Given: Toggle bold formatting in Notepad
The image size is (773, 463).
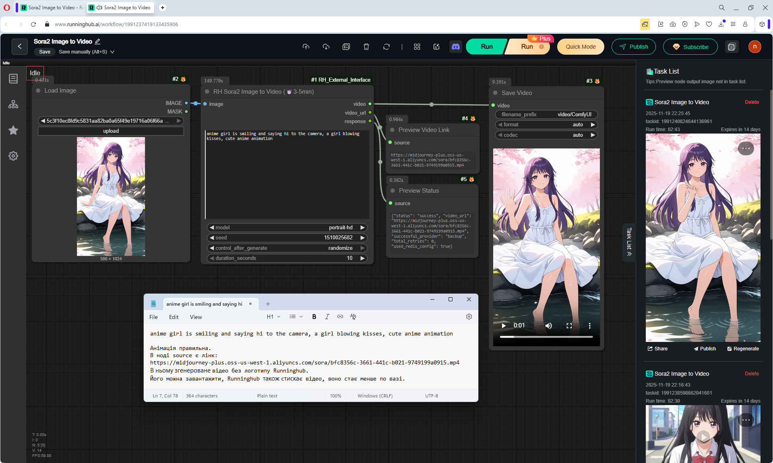Looking at the screenshot, I should pyautogui.click(x=314, y=317).
